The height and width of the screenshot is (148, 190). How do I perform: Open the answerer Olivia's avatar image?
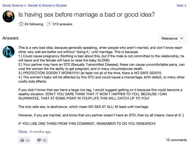[x=8, y=52]
